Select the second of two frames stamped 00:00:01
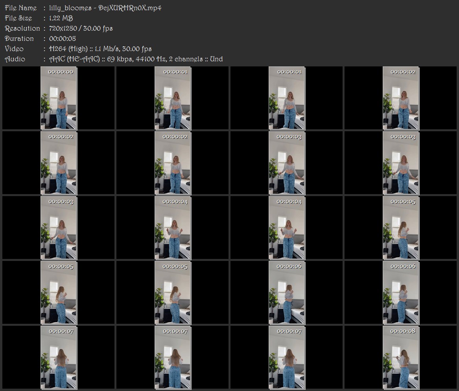The height and width of the screenshot is (391, 459). coord(287,98)
